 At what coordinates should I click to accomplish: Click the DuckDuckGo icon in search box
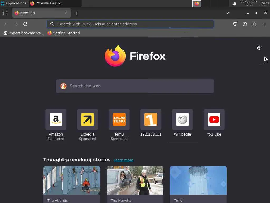(x=64, y=86)
